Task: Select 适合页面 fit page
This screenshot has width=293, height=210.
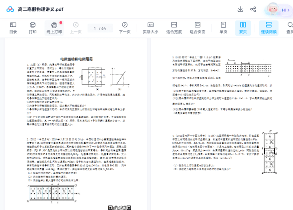Action: click(x=198, y=28)
